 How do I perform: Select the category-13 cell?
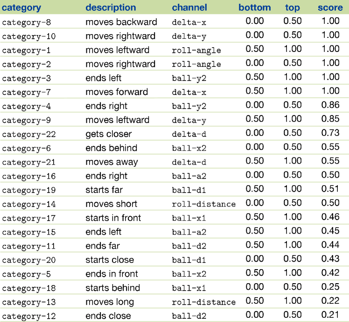click(x=29, y=302)
